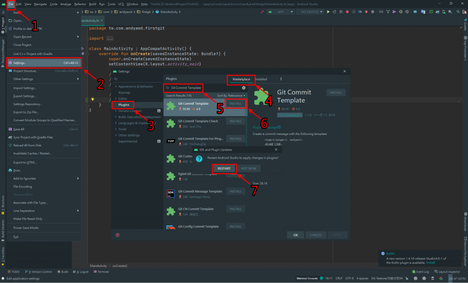The image size is (468, 283).
Task: Click Run with Coverage icon
Action: [x=354, y=12]
